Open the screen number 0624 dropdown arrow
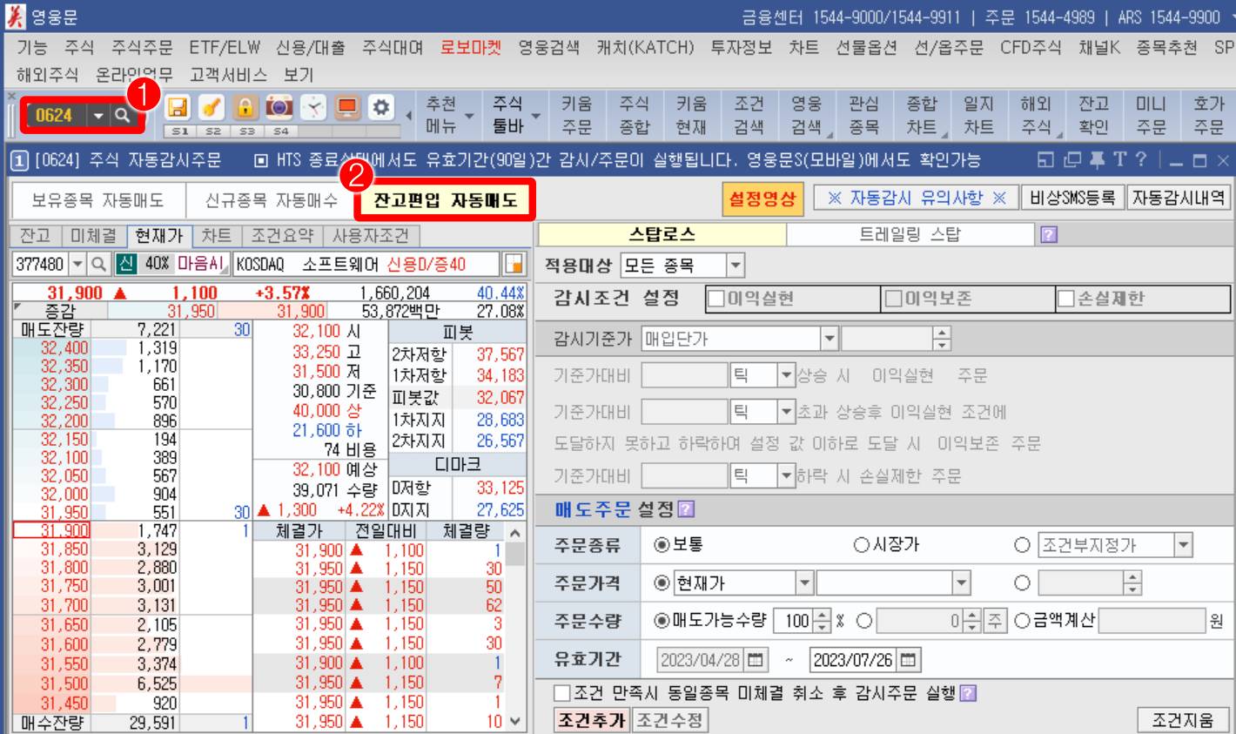The height and width of the screenshot is (734, 1236). click(x=98, y=115)
